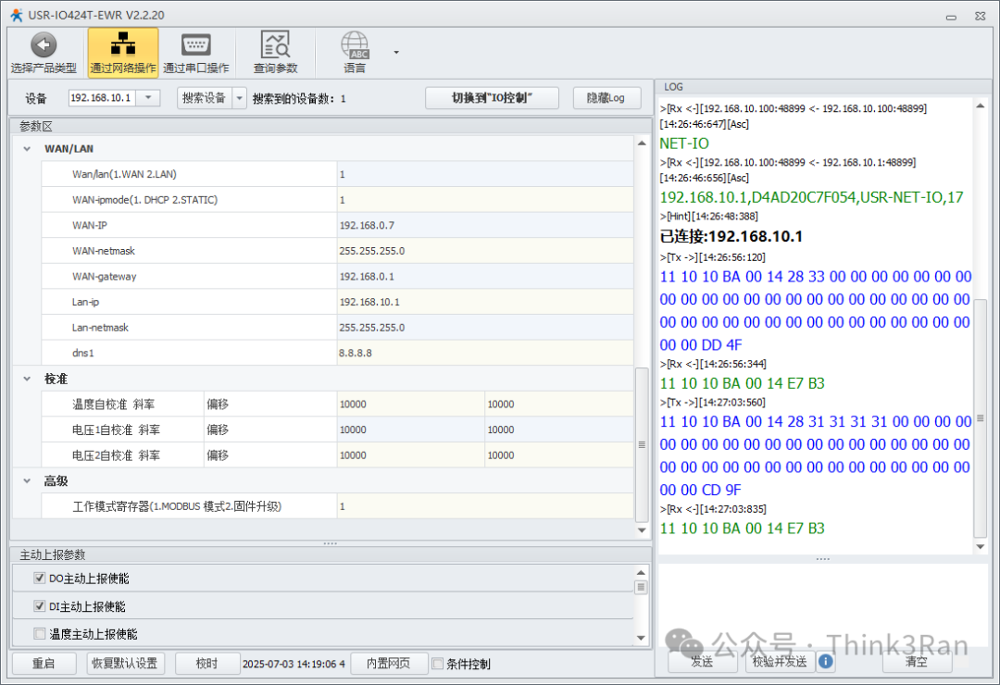
Task: Click the back arrow product type icon
Action: click(x=44, y=46)
